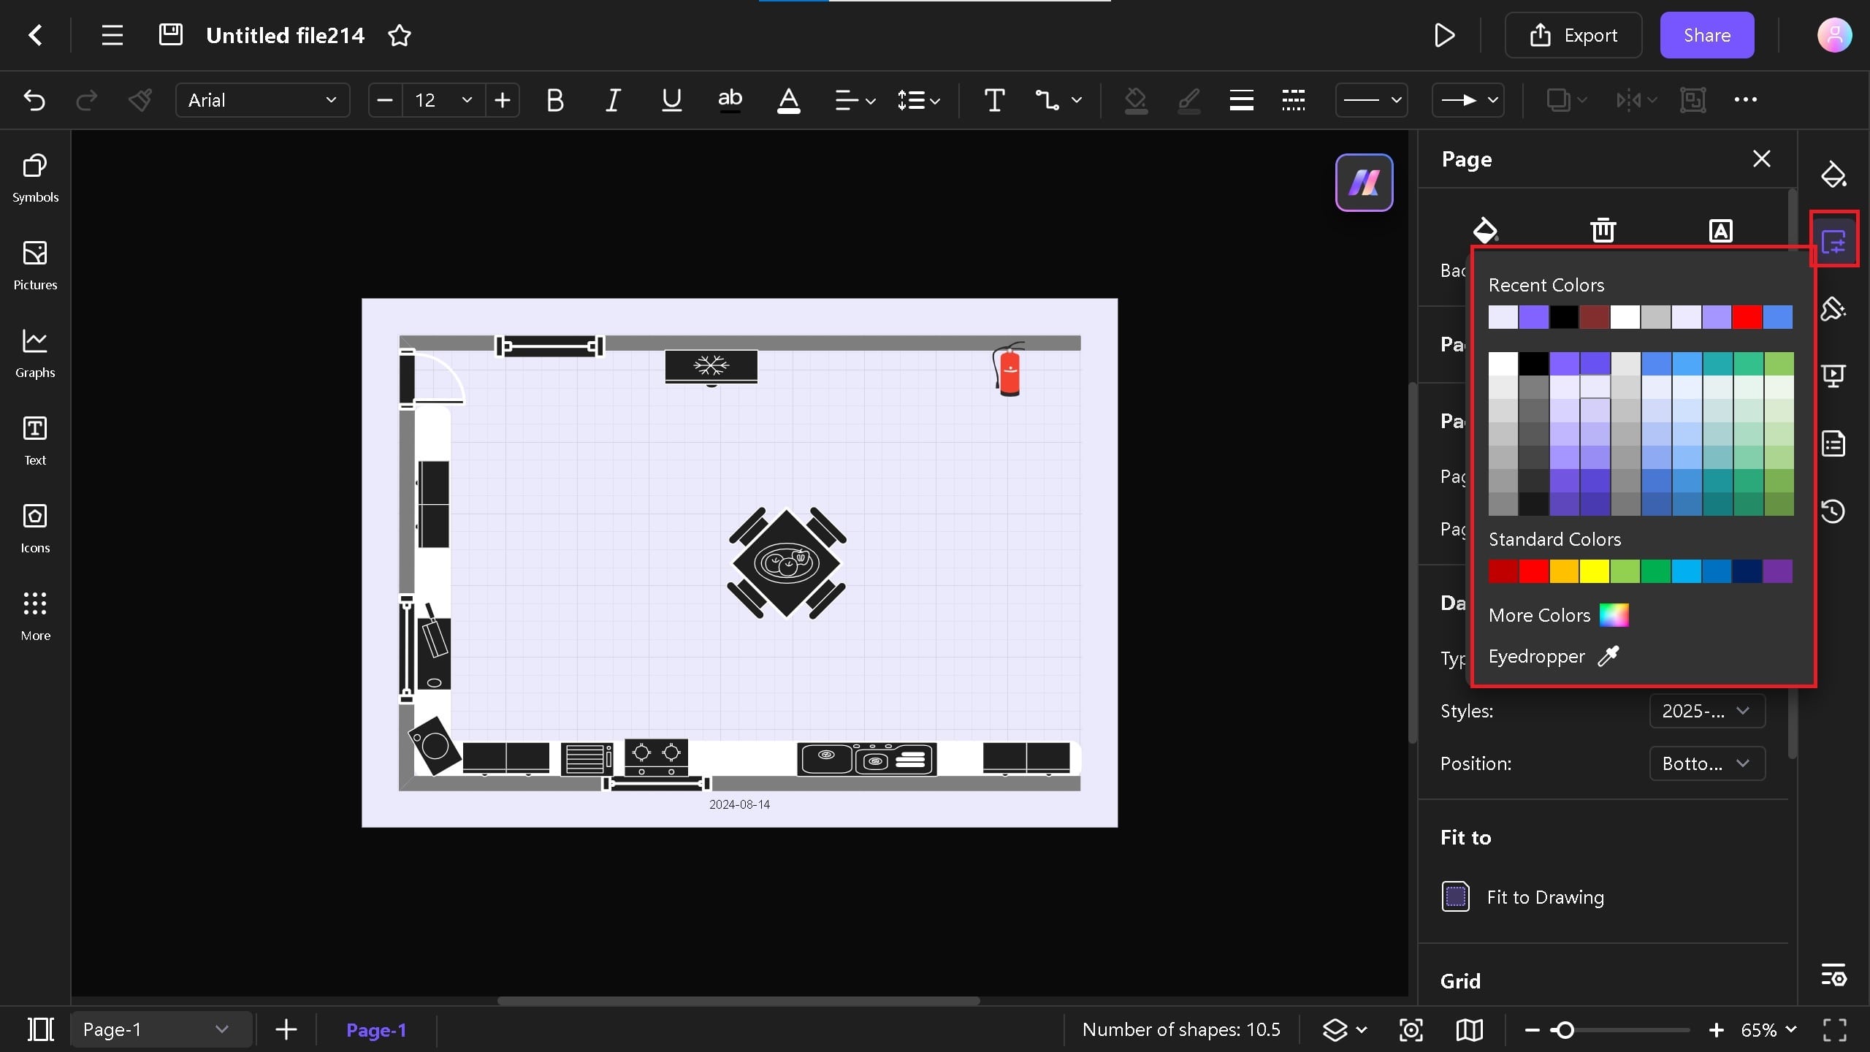Open the Pictures panel
The image size is (1870, 1052).
35,266
